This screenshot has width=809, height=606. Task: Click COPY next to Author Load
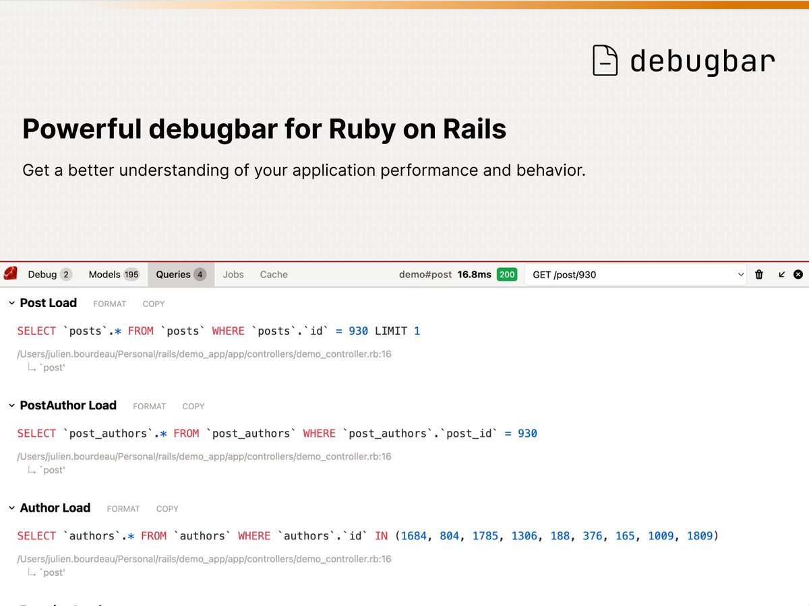point(167,508)
